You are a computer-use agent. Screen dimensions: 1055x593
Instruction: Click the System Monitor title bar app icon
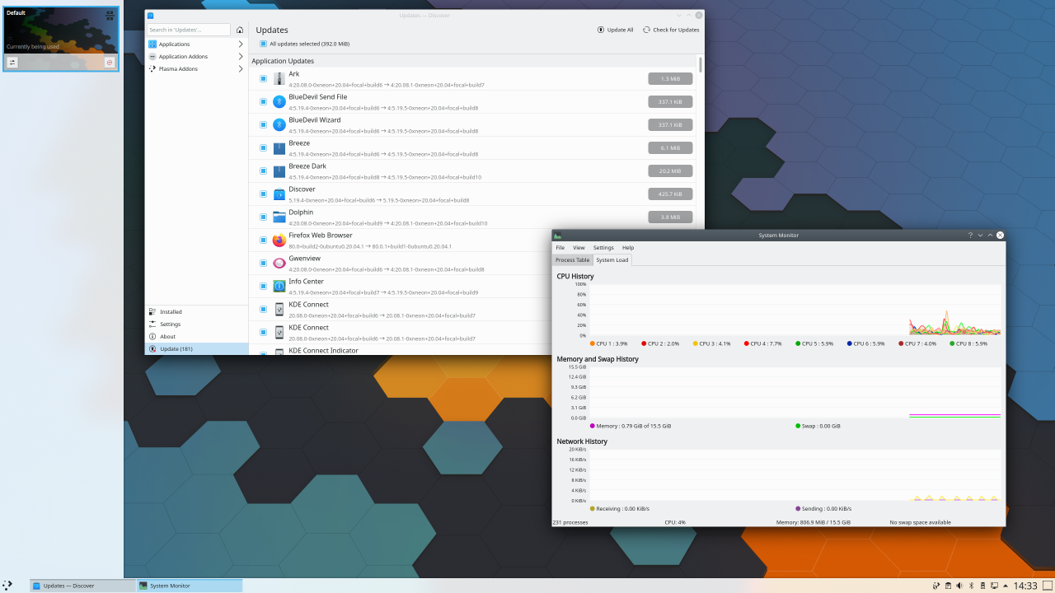point(558,236)
